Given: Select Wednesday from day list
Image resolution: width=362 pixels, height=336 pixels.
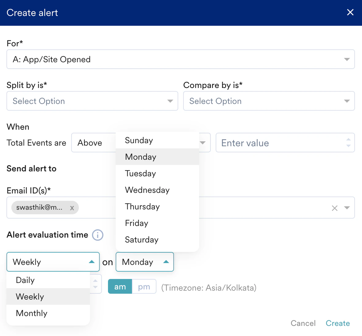Looking at the screenshot, I should pos(147,190).
